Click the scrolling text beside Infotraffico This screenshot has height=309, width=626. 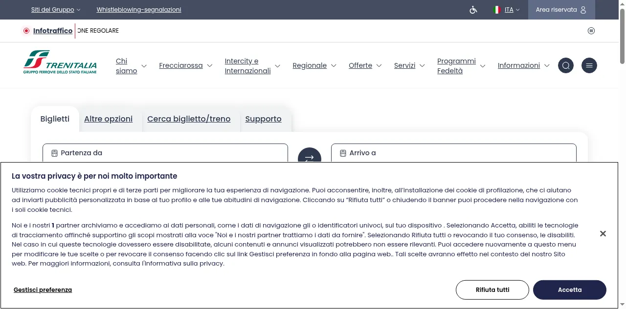click(98, 31)
